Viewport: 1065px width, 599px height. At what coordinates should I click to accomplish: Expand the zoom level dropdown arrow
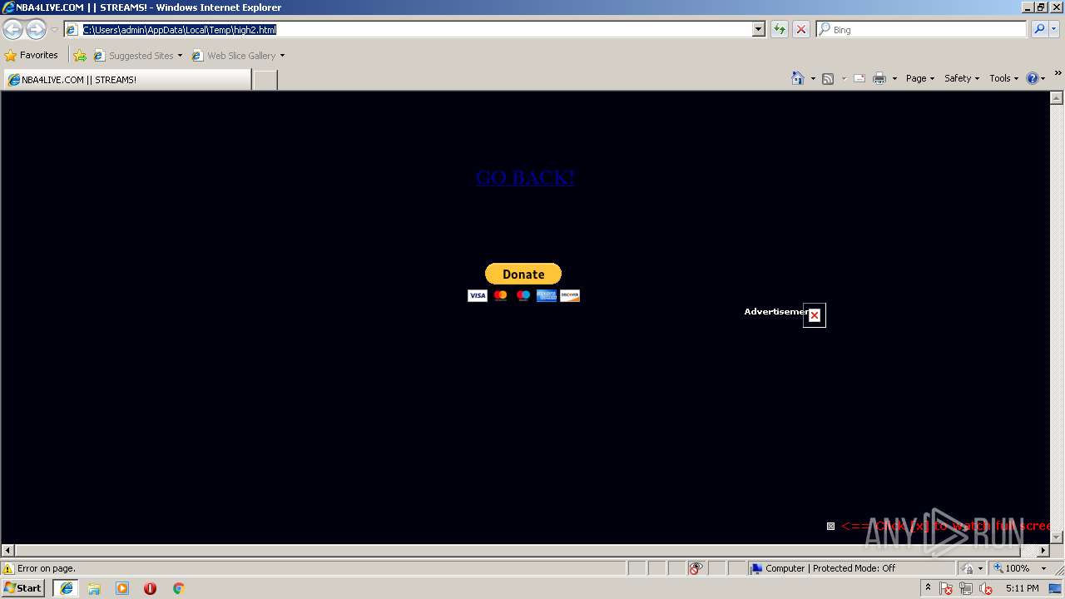(1043, 568)
